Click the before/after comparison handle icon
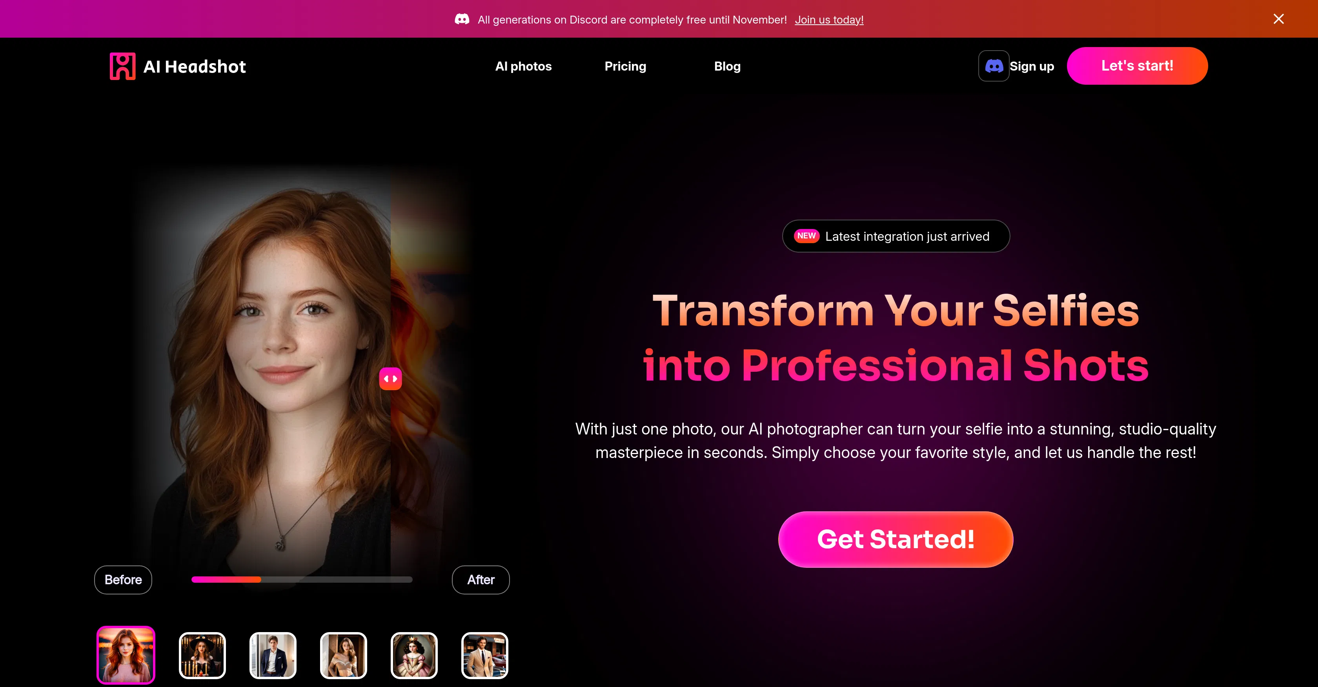The height and width of the screenshot is (687, 1318). coord(390,378)
